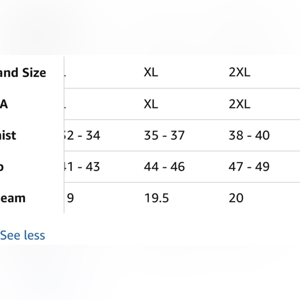Click the 38 - 40 waist value

click(x=249, y=135)
